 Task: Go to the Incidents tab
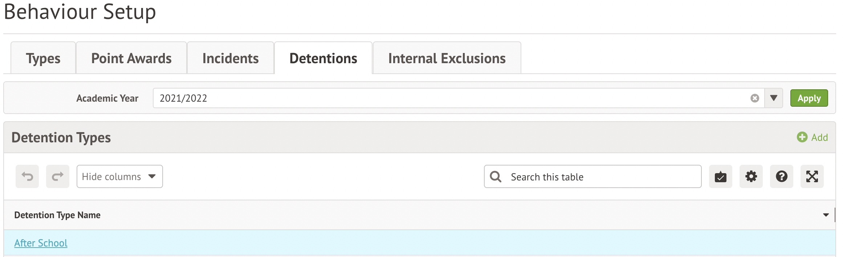click(x=231, y=58)
